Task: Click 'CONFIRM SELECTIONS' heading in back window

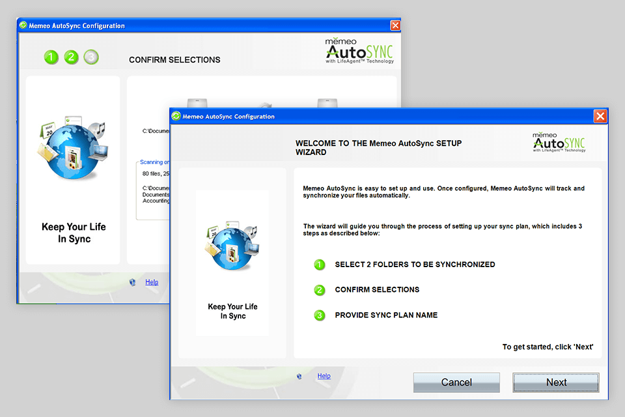Action: click(174, 60)
